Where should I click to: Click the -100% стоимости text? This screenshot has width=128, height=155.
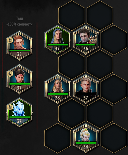[x=19, y=24]
